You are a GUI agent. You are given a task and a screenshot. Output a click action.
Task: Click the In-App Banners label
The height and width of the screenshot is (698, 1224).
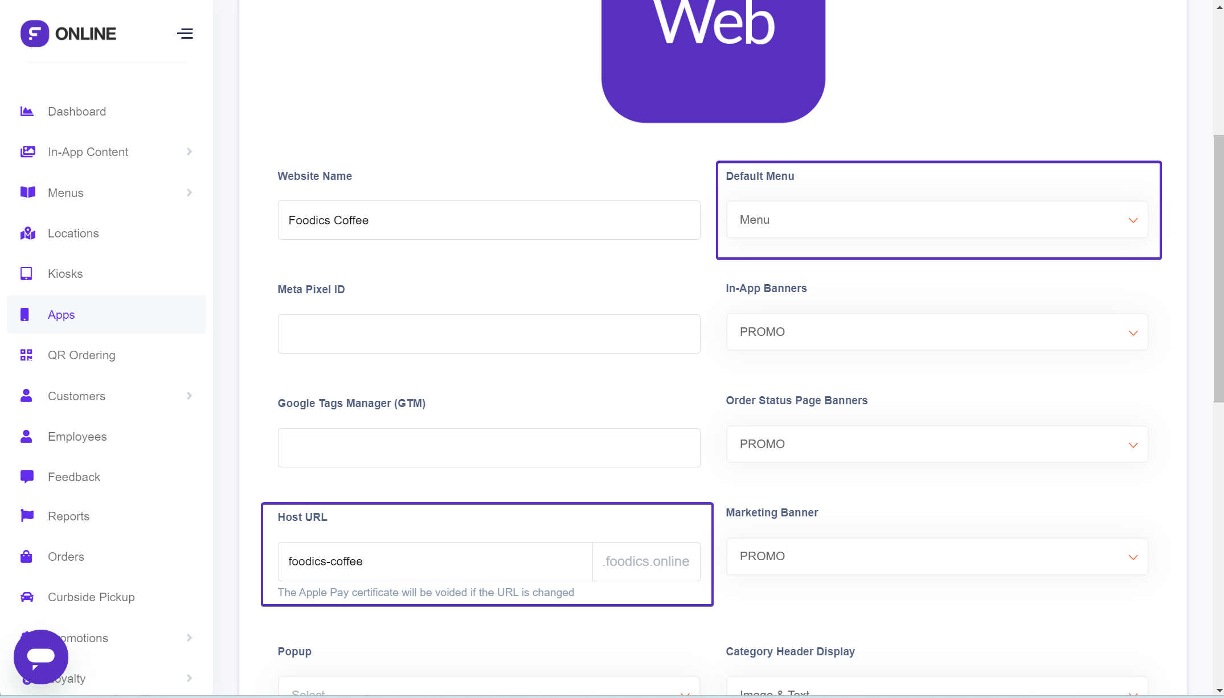pyautogui.click(x=766, y=288)
